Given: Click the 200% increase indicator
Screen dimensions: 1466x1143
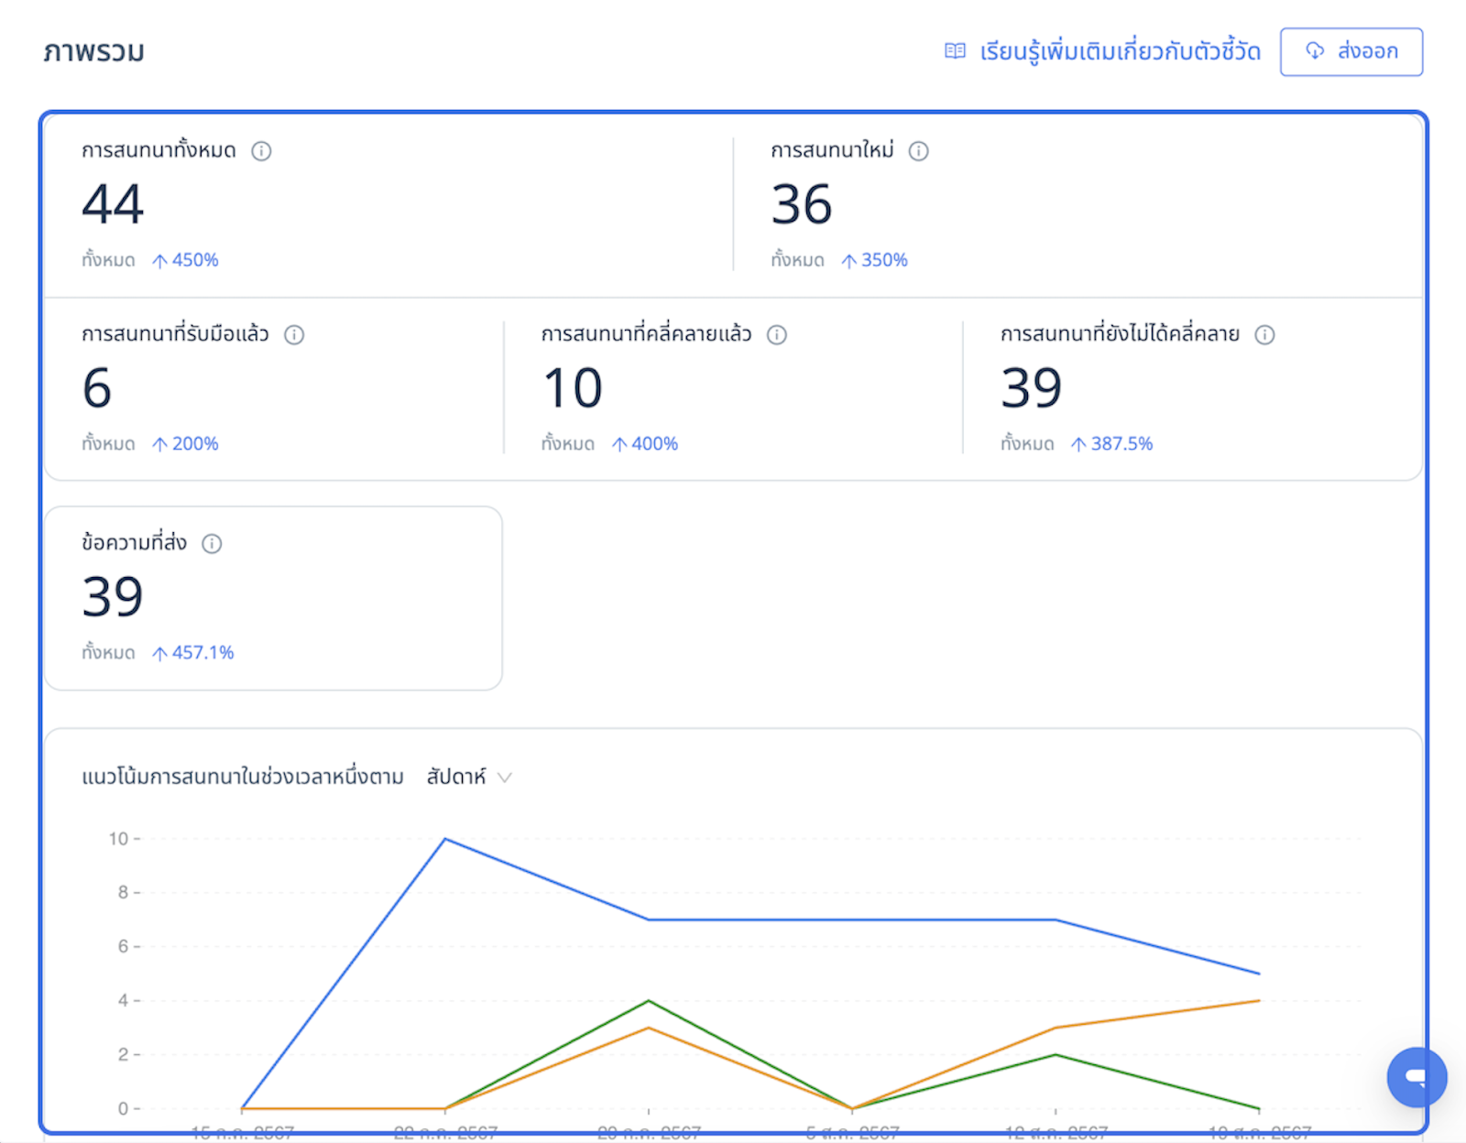Looking at the screenshot, I should coord(185,444).
